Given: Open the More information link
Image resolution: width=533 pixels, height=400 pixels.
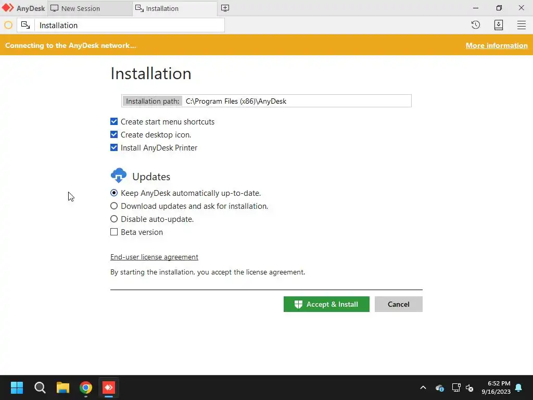Looking at the screenshot, I should coord(497,46).
